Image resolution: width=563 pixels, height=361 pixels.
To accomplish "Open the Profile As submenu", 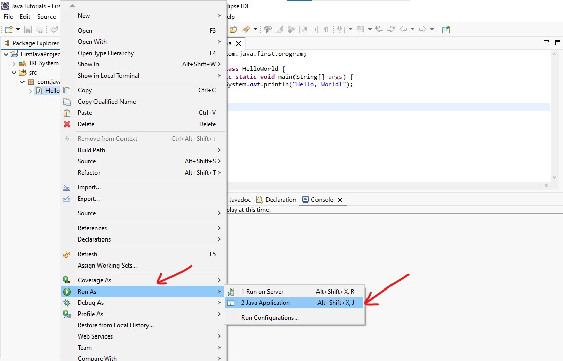I will click(x=143, y=314).
